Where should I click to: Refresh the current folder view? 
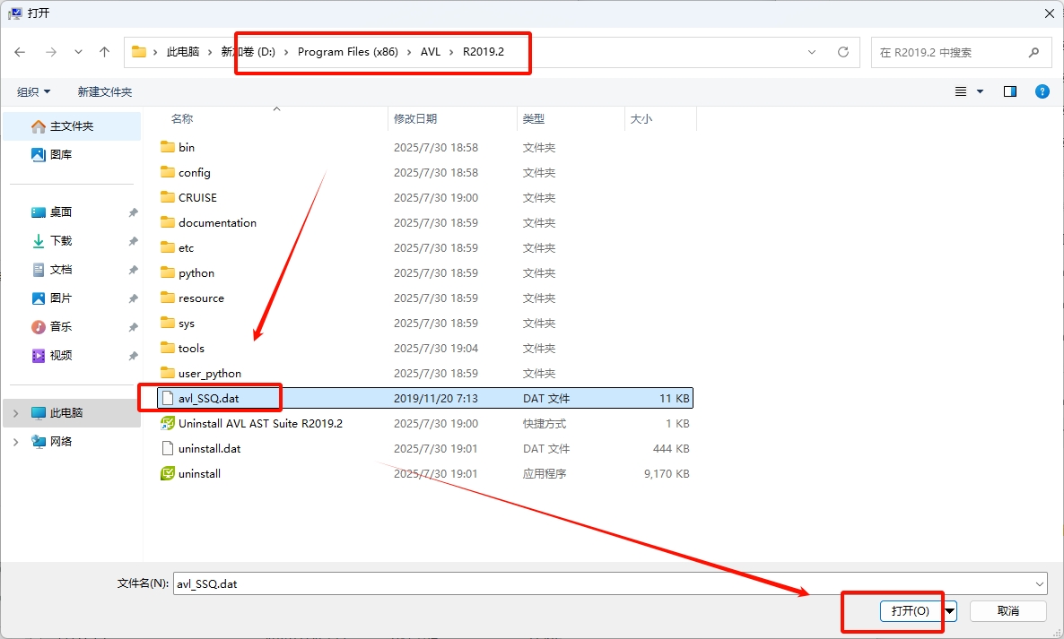842,52
